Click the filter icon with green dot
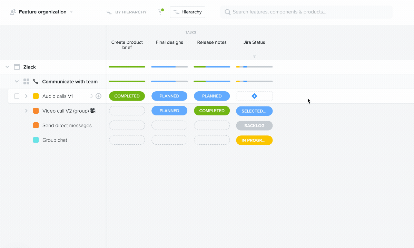The height and width of the screenshot is (248, 414). (x=160, y=12)
